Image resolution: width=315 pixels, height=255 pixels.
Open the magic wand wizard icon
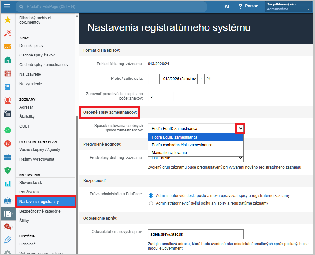(x=8, y=34)
